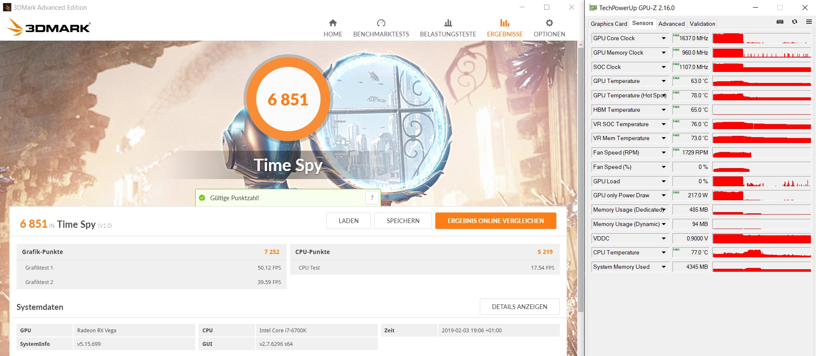Open BELASTUNGSTESTE section

click(x=448, y=28)
